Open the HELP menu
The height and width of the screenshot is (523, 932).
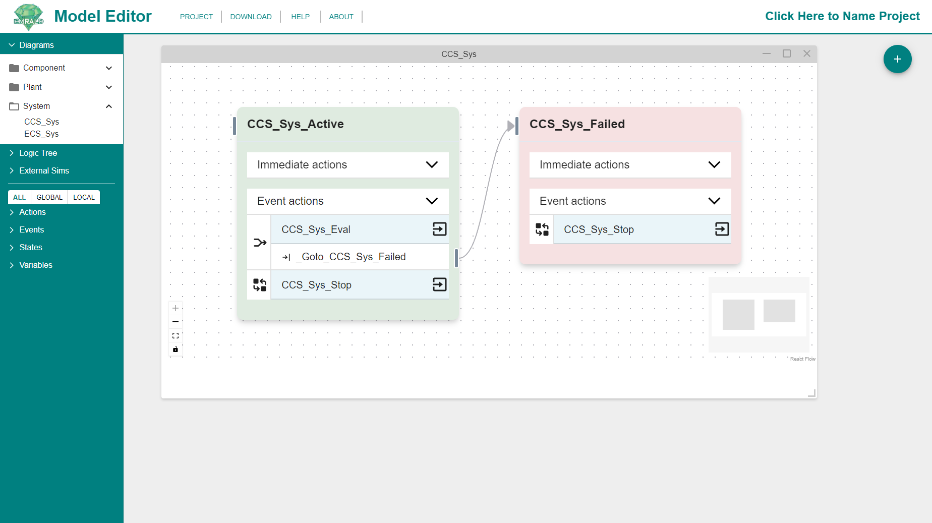pos(300,17)
